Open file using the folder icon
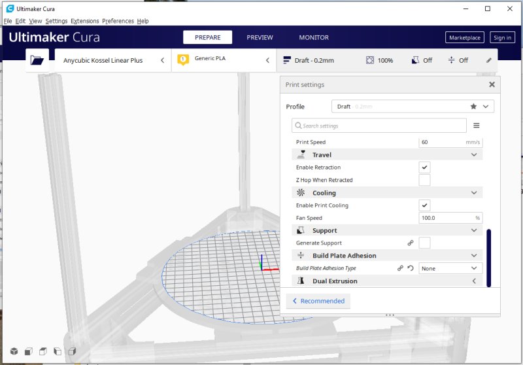 tap(37, 60)
